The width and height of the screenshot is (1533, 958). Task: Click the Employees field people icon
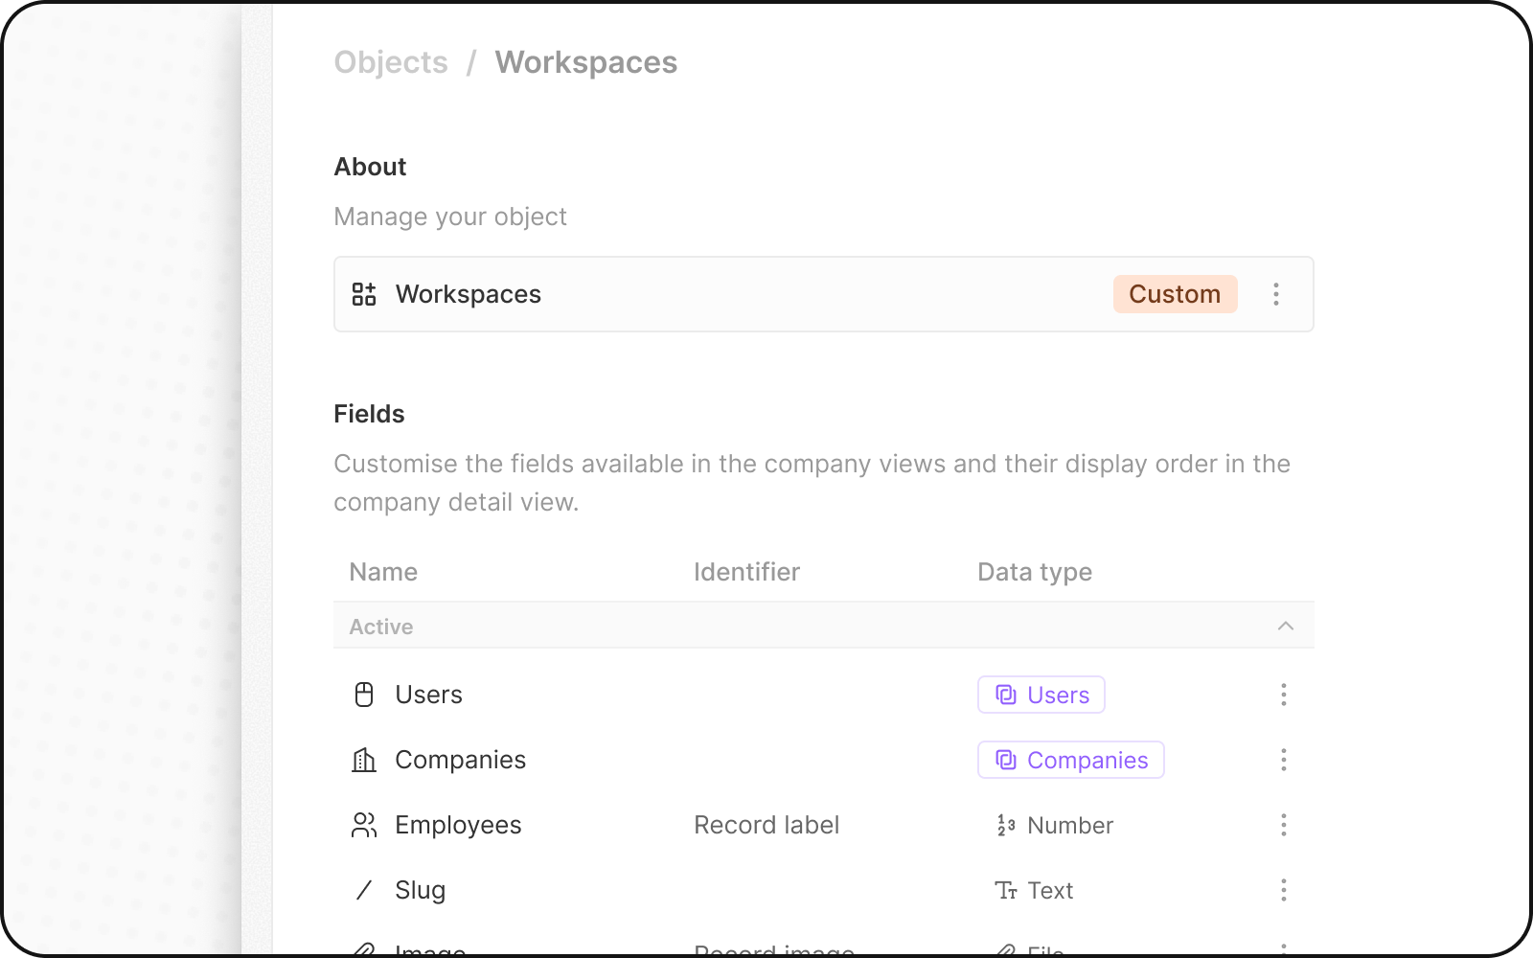(364, 825)
